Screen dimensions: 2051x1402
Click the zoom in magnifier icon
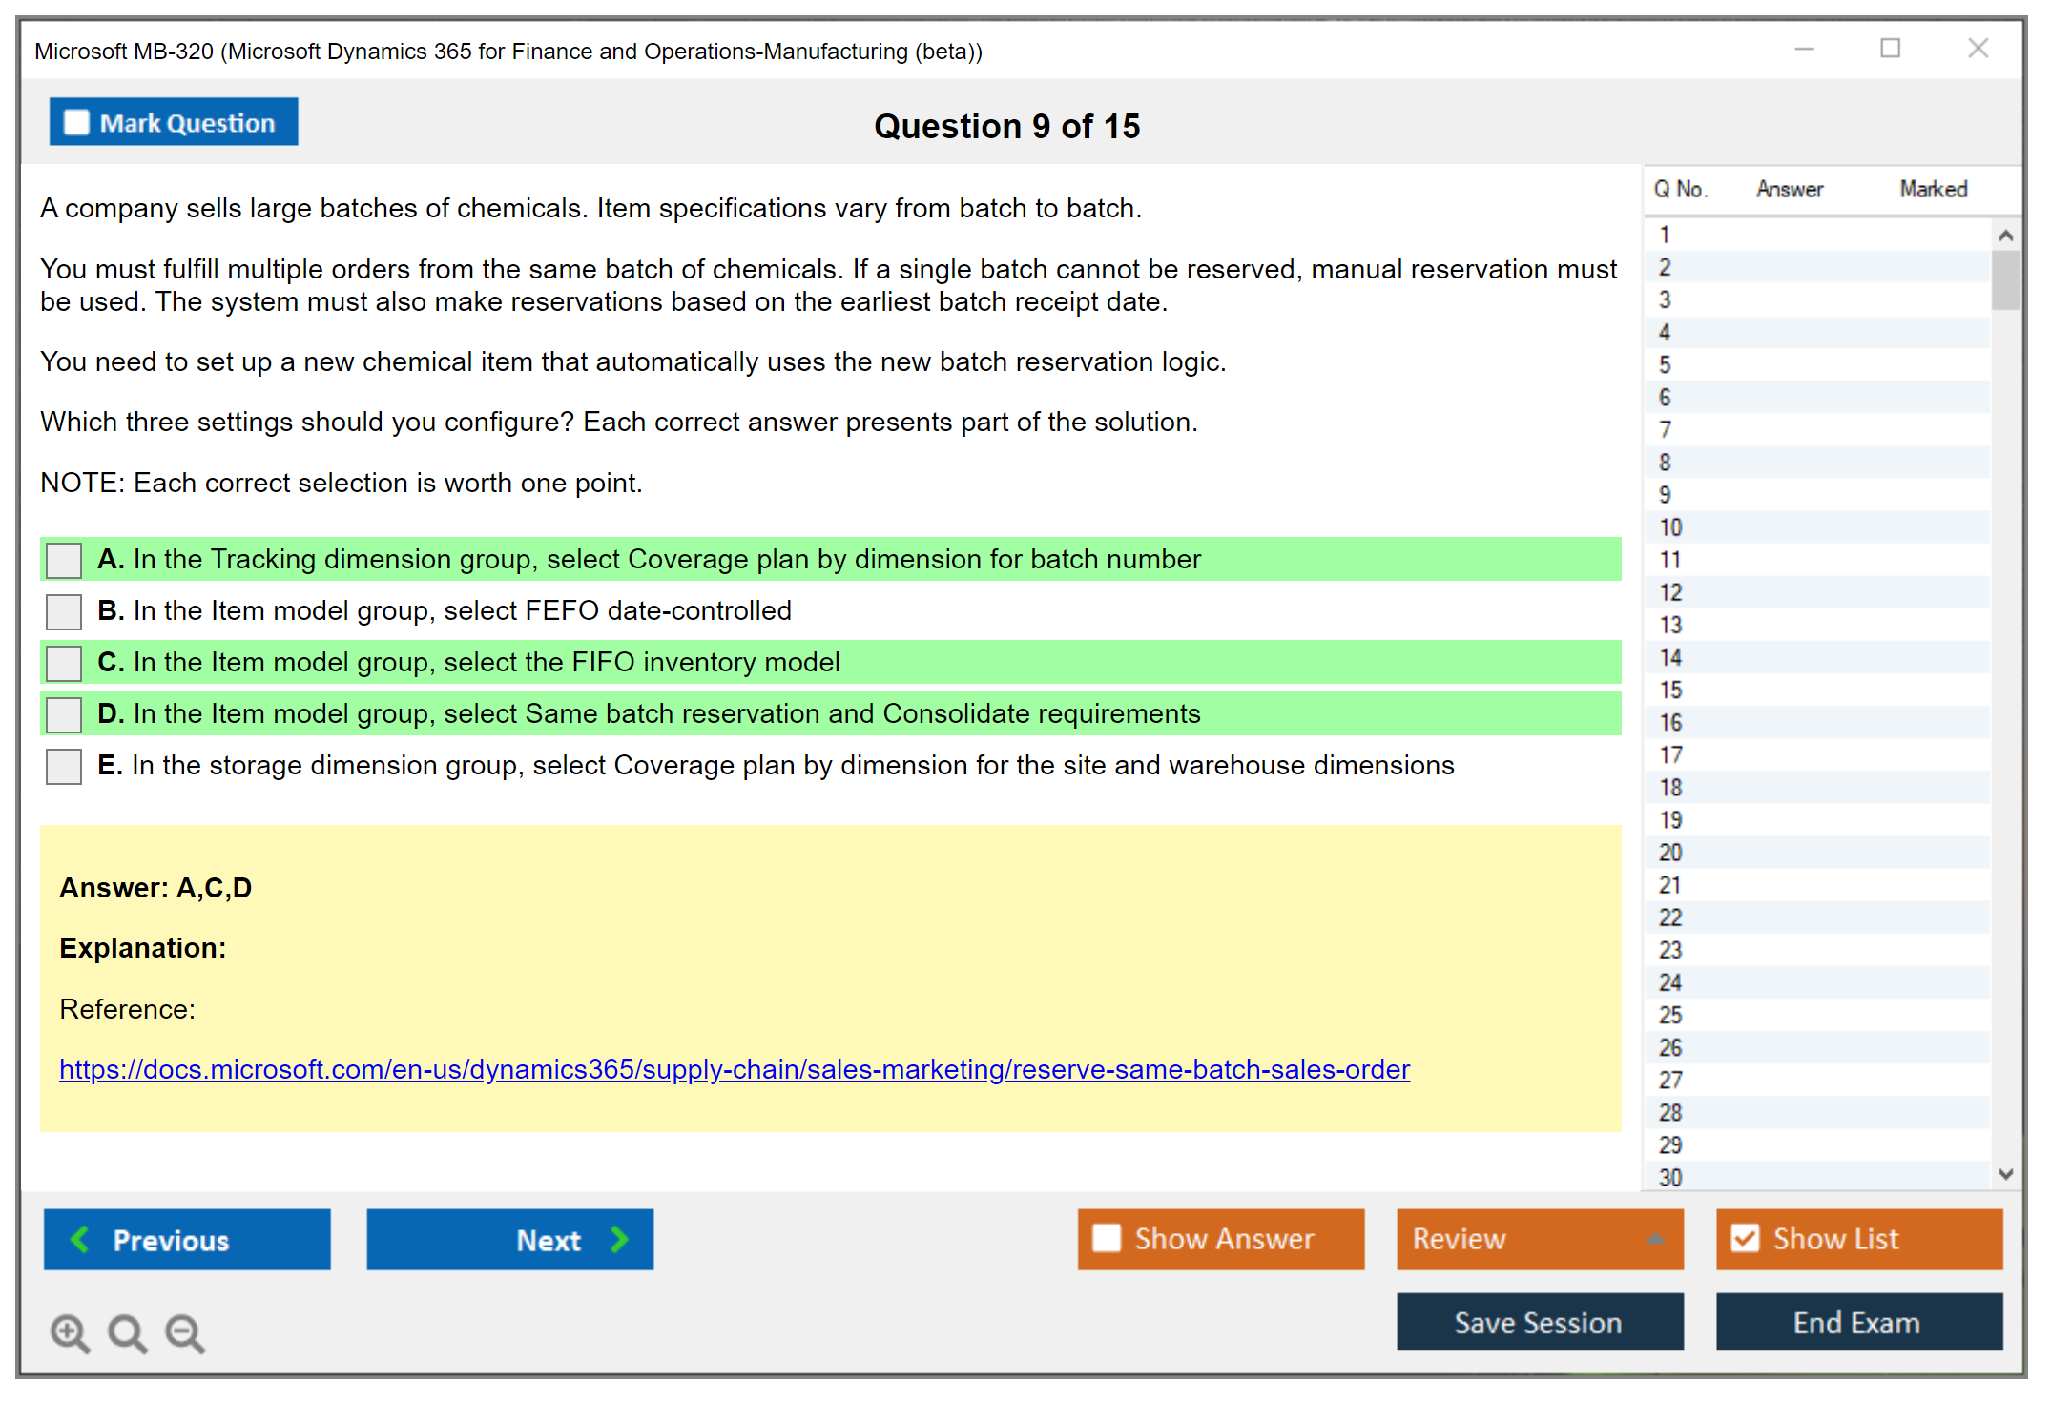click(70, 1333)
